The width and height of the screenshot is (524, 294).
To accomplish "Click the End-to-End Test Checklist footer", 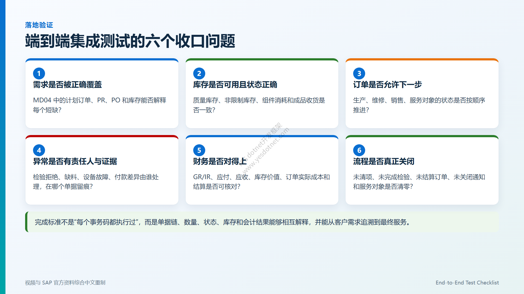I will (467, 283).
